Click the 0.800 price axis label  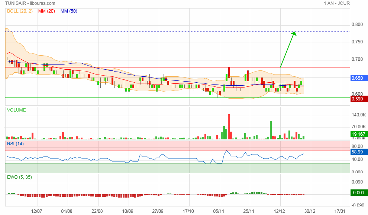[x=357, y=24]
